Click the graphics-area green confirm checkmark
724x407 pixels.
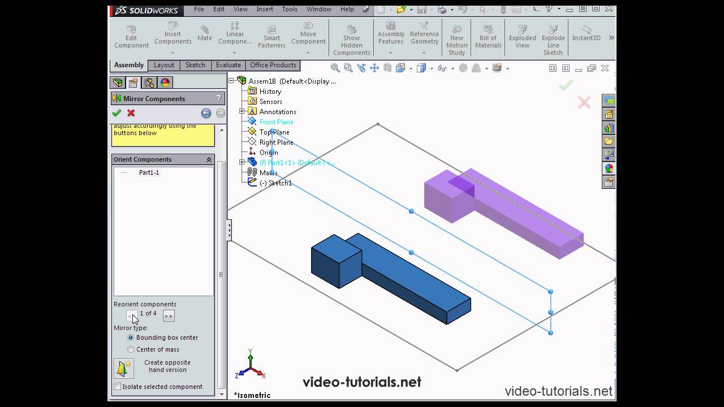pos(566,85)
